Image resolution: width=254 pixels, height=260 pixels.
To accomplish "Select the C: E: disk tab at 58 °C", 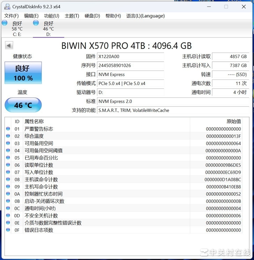I will tap(17, 29).
